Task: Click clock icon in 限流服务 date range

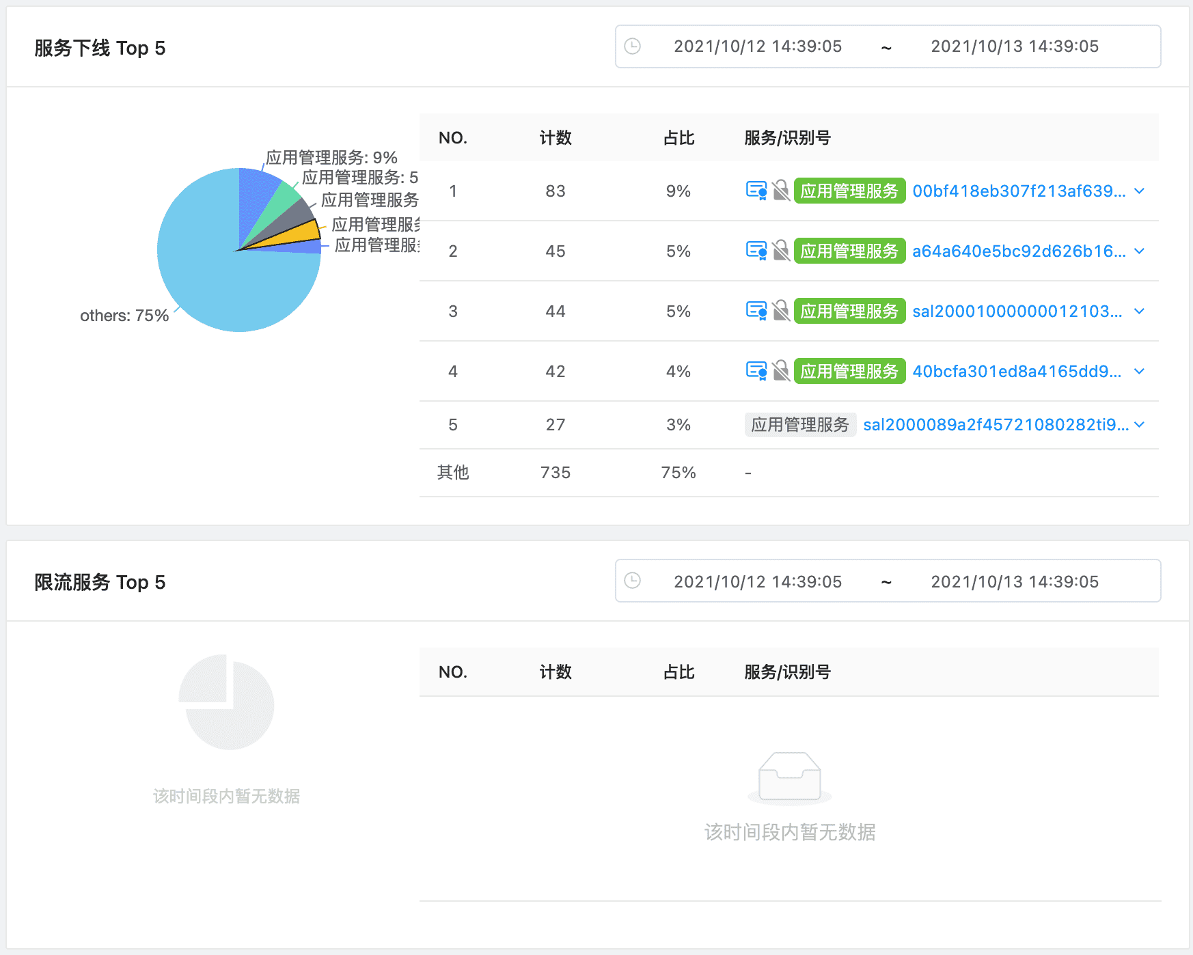Action: (x=633, y=581)
